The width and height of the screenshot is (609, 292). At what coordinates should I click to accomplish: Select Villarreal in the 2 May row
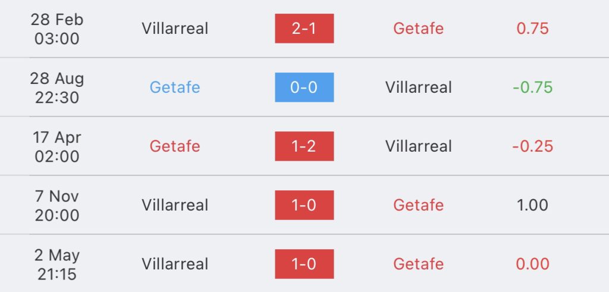tap(175, 264)
